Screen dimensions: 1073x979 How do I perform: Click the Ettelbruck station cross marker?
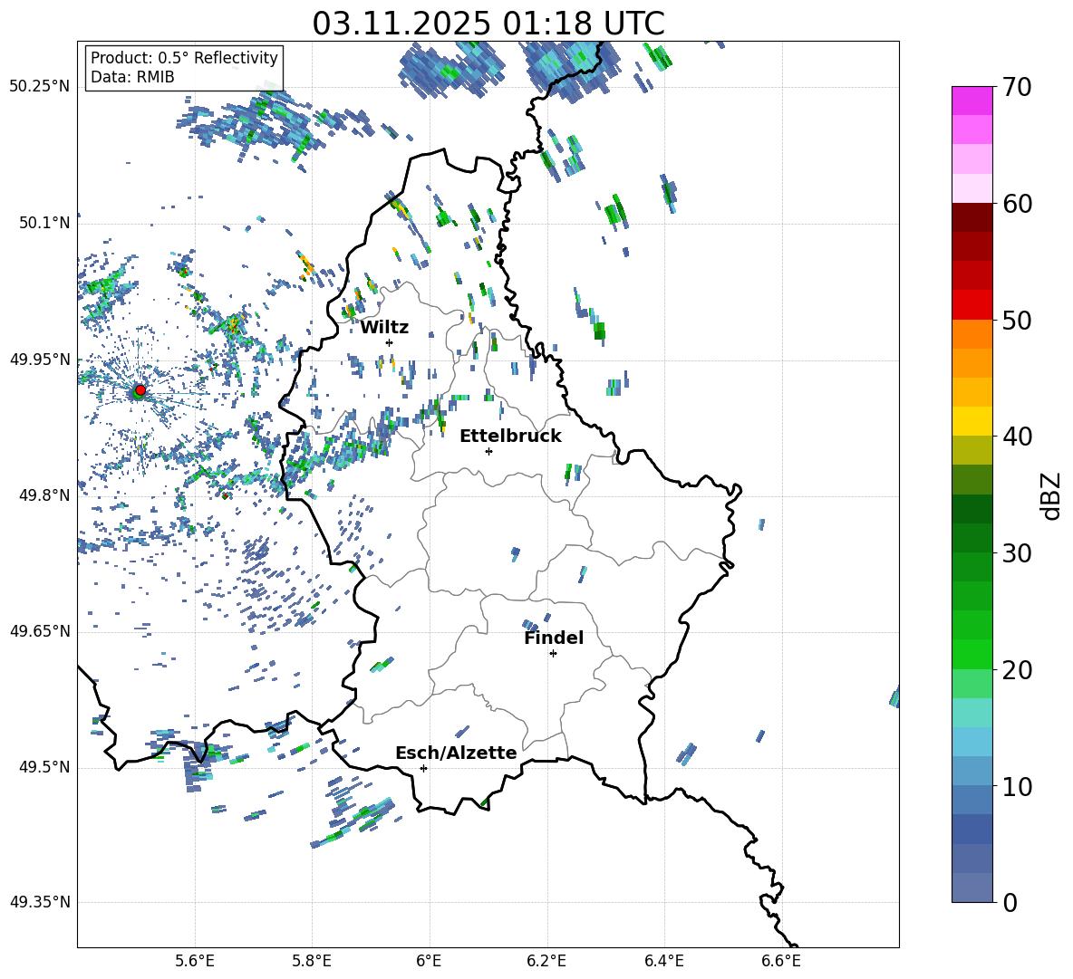click(x=488, y=451)
